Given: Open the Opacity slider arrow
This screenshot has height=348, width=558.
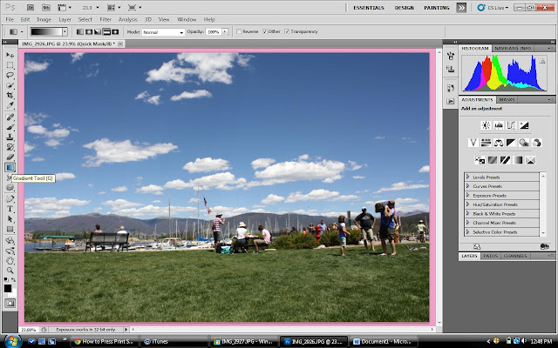Looking at the screenshot, I should click(x=225, y=32).
